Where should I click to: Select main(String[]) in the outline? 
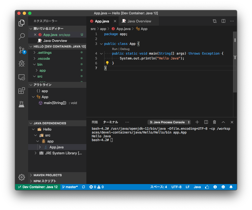[57, 103]
